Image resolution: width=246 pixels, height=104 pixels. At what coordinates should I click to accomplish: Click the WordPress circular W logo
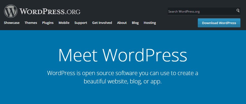[x=11, y=11]
